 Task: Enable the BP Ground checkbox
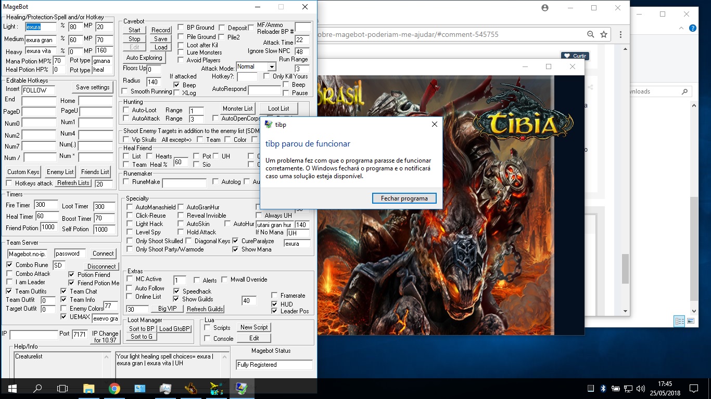pyautogui.click(x=181, y=28)
